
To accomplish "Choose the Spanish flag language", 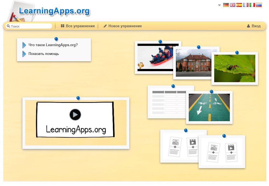I will pyautogui.click(x=239, y=5).
